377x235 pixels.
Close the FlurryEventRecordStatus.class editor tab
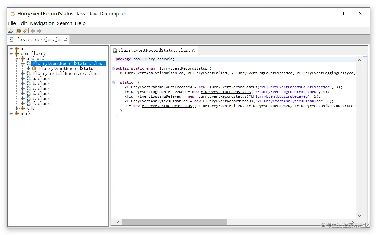point(193,50)
